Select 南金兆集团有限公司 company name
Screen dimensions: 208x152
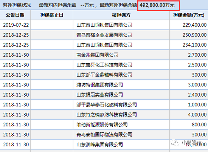point(97,55)
